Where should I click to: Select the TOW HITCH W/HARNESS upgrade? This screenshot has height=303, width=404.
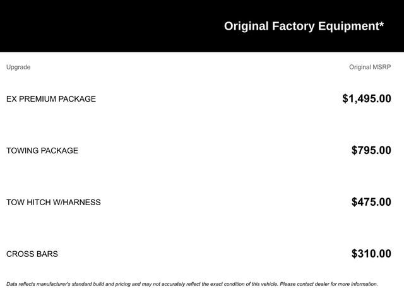(x=54, y=203)
